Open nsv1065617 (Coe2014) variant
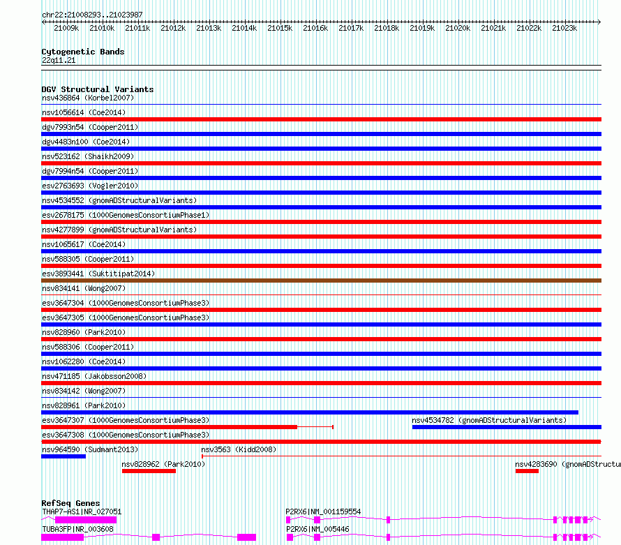Image resolution: width=621 pixels, height=545 pixels. [x=84, y=244]
